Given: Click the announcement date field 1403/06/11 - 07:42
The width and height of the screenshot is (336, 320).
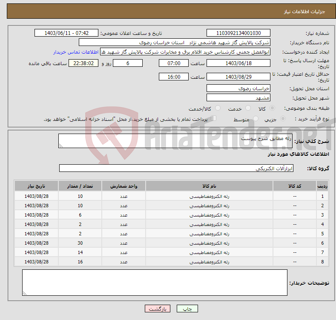Looking at the screenshot, I should point(66,33).
